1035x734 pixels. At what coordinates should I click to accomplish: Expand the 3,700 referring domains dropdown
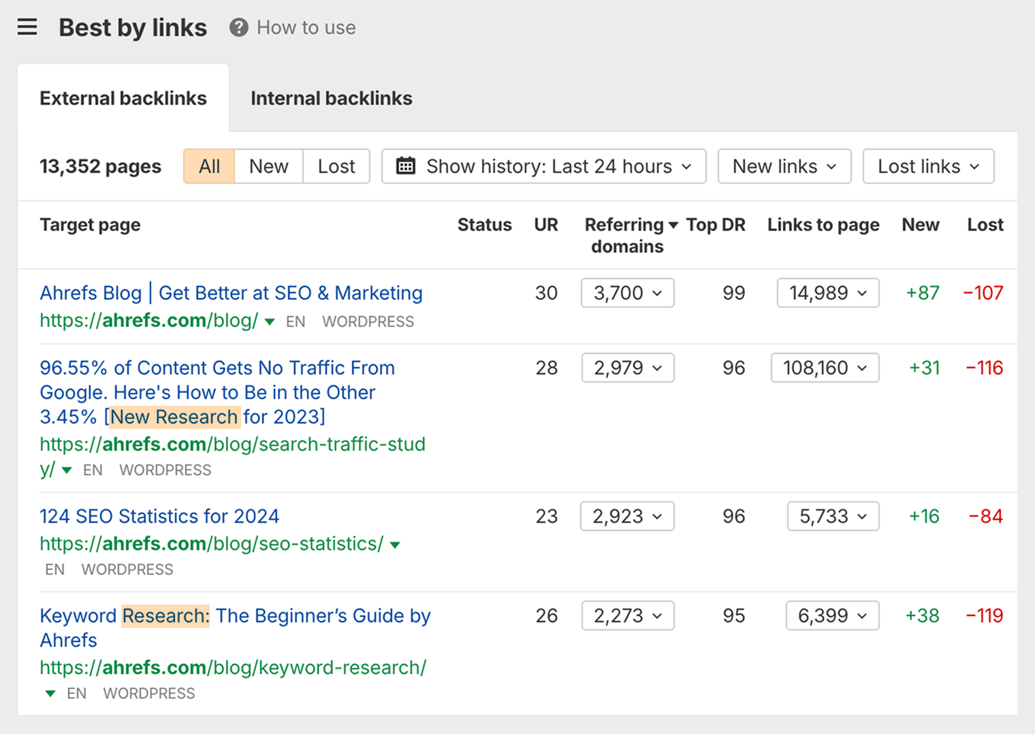click(626, 293)
